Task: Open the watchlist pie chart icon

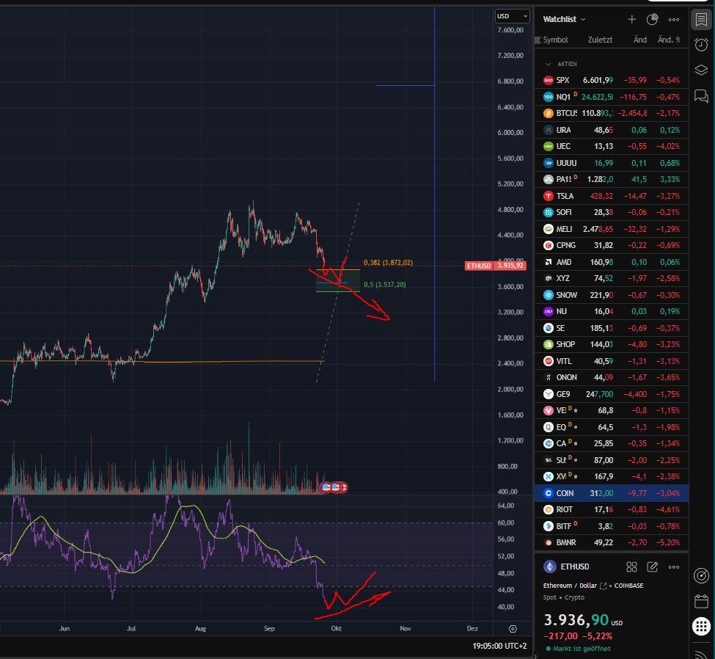Action: pyautogui.click(x=653, y=19)
